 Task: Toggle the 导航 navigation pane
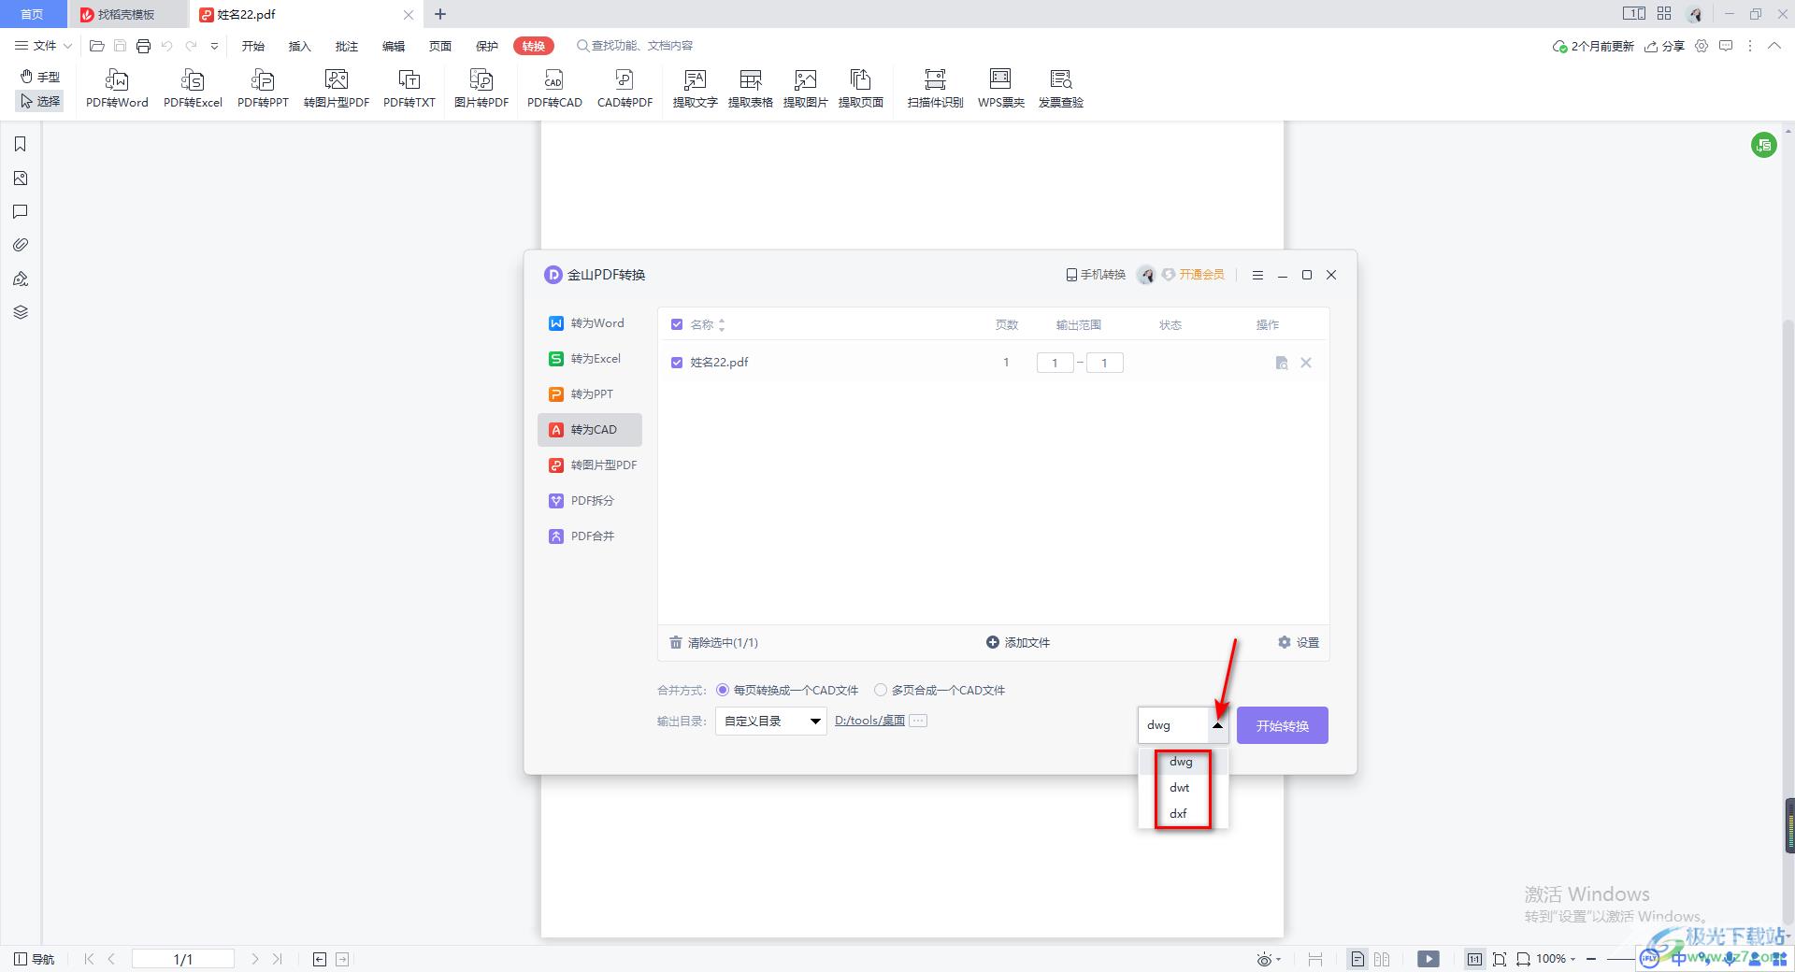pos(35,959)
